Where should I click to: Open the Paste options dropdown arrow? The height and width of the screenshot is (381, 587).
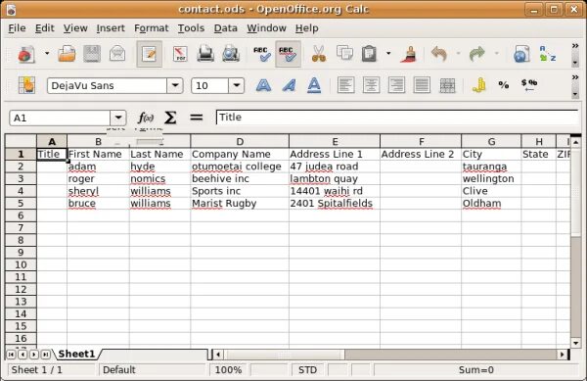coord(388,54)
